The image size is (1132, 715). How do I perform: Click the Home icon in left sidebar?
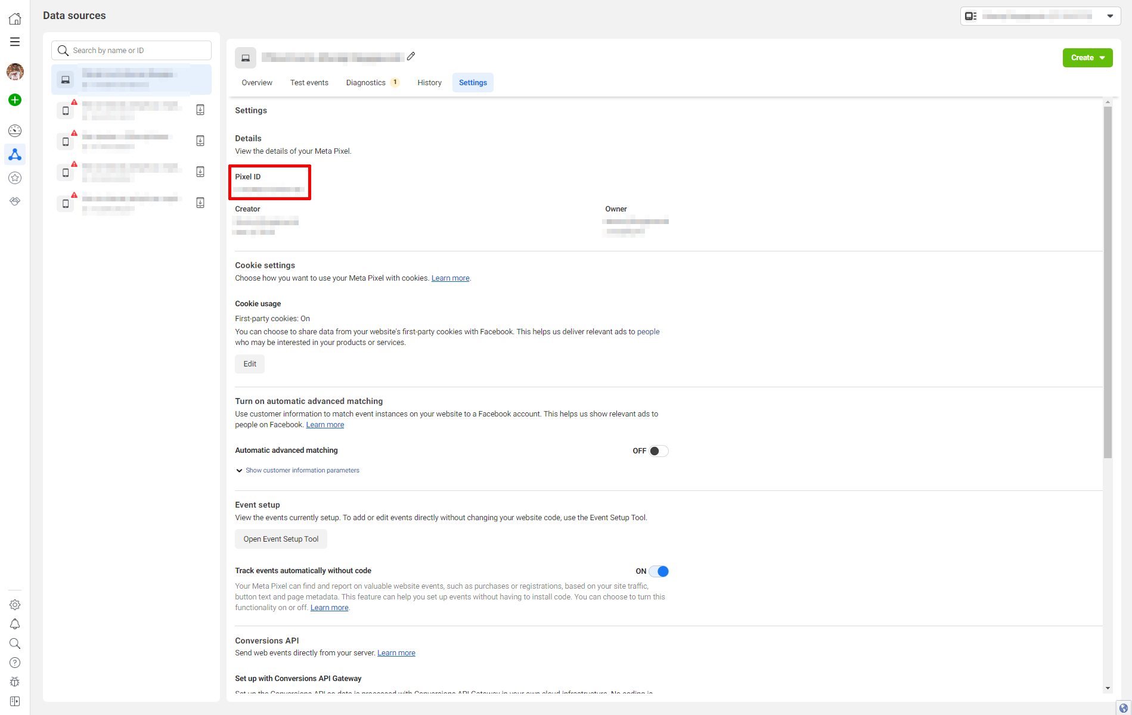click(x=15, y=18)
